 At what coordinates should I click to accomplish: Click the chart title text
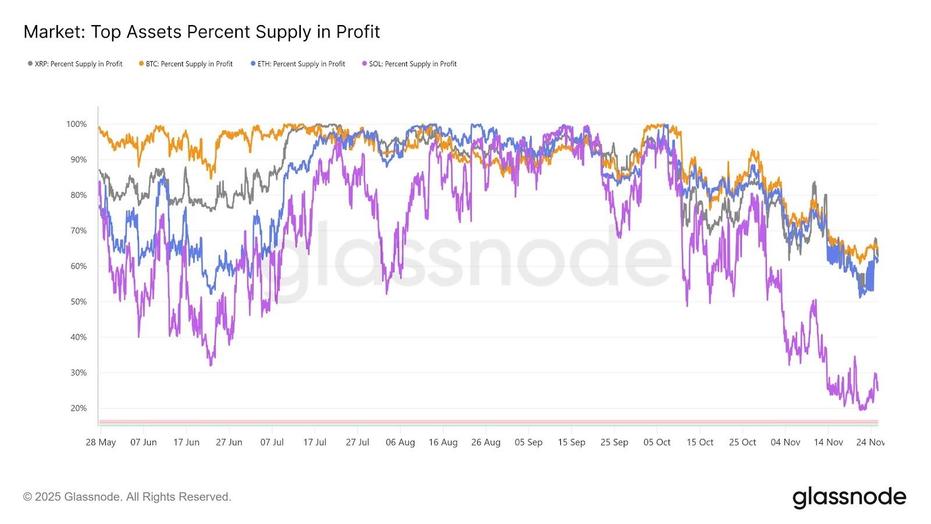coord(201,31)
